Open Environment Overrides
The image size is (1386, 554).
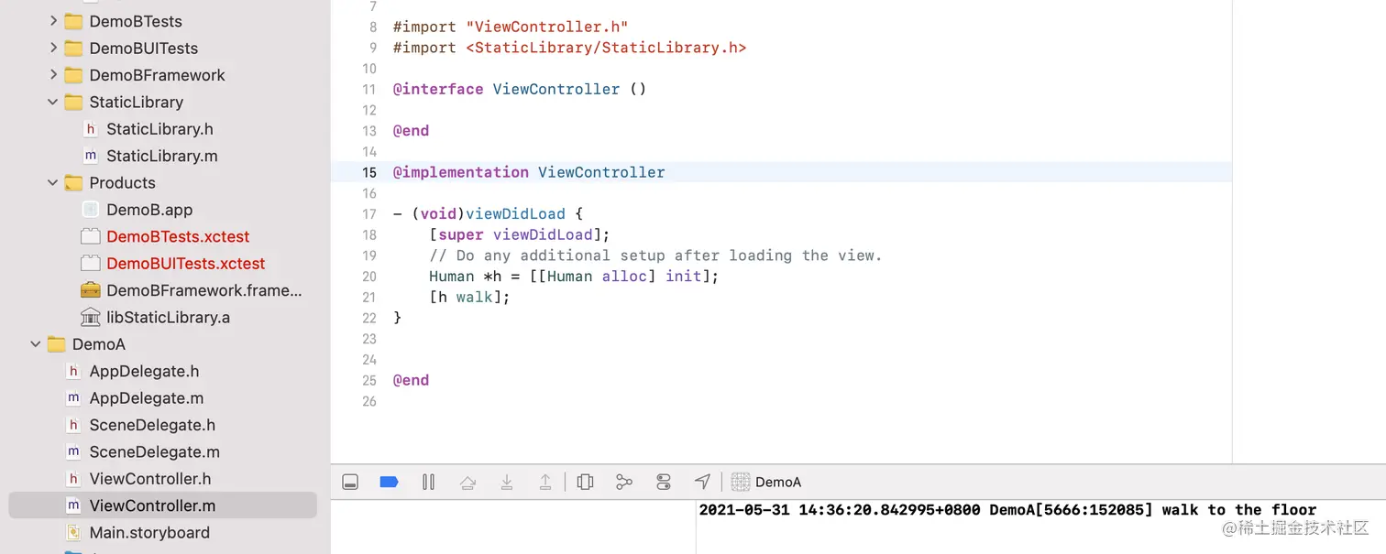click(664, 482)
